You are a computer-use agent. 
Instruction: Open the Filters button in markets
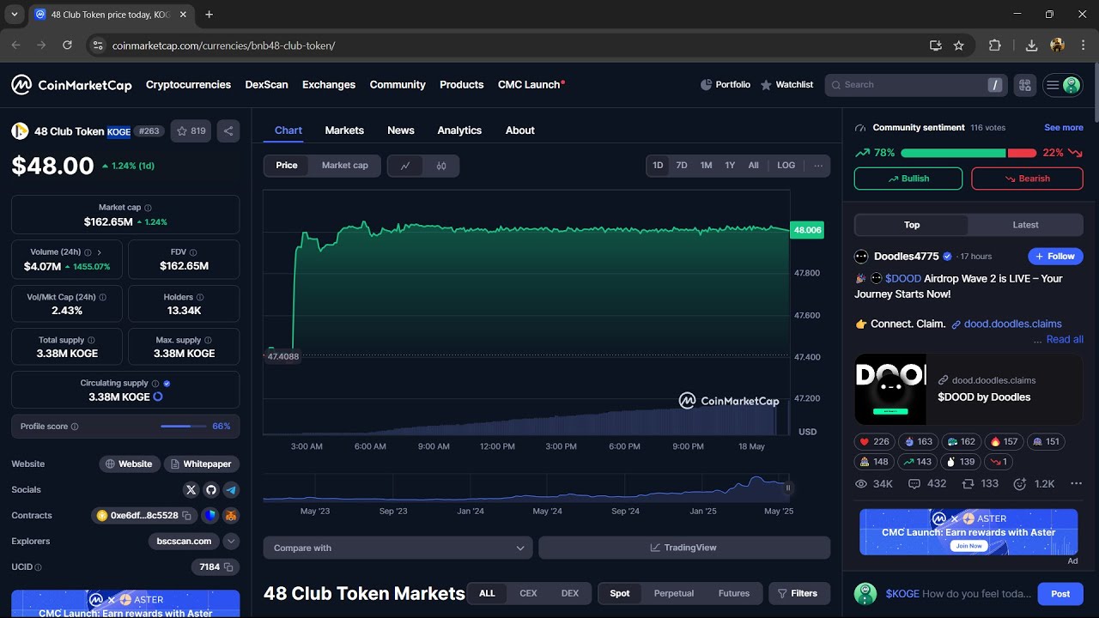[x=798, y=593]
